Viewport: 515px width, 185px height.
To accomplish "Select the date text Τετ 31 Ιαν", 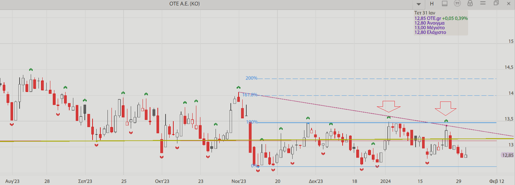I will [x=425, y=13].
